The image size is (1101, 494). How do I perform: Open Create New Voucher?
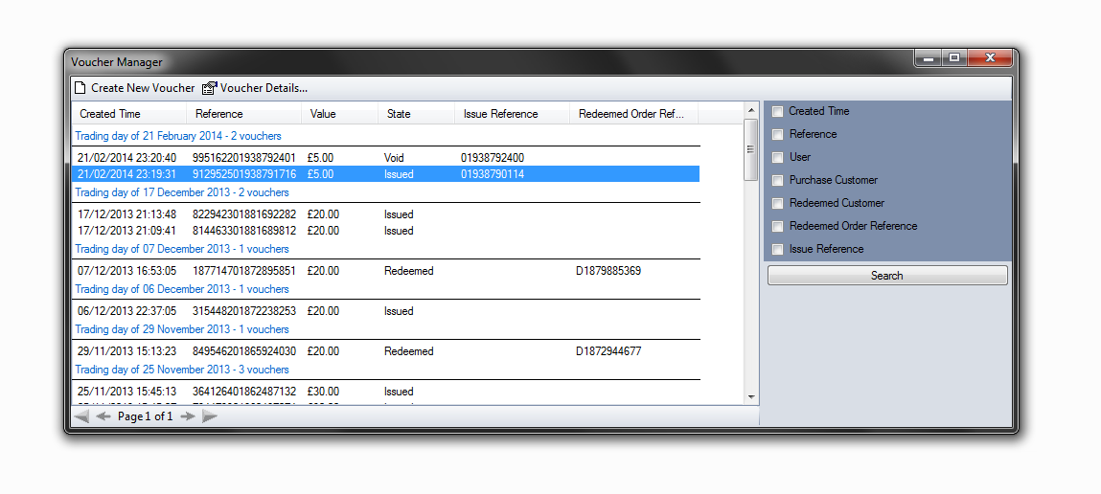click(143, 88)
